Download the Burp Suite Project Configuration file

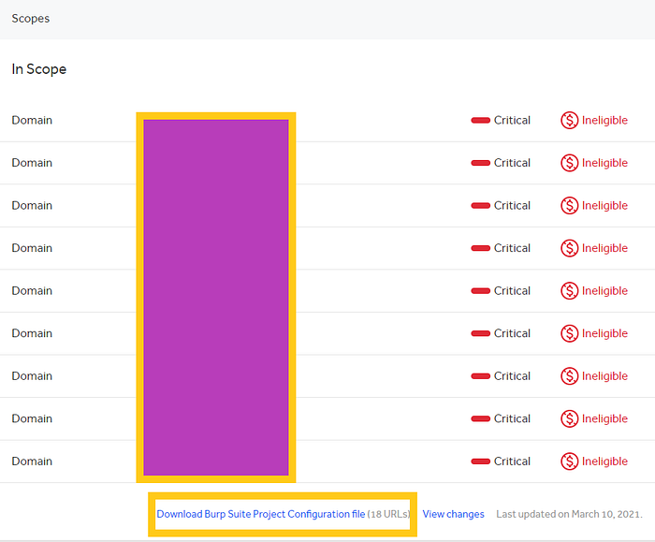click(261, 514)
